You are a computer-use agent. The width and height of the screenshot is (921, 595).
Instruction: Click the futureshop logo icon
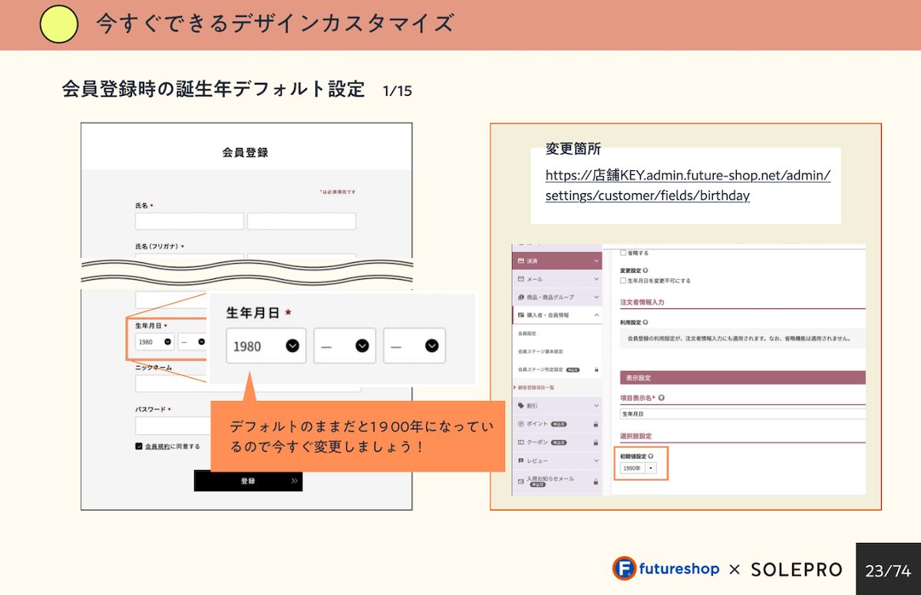(x=625, y=568)
